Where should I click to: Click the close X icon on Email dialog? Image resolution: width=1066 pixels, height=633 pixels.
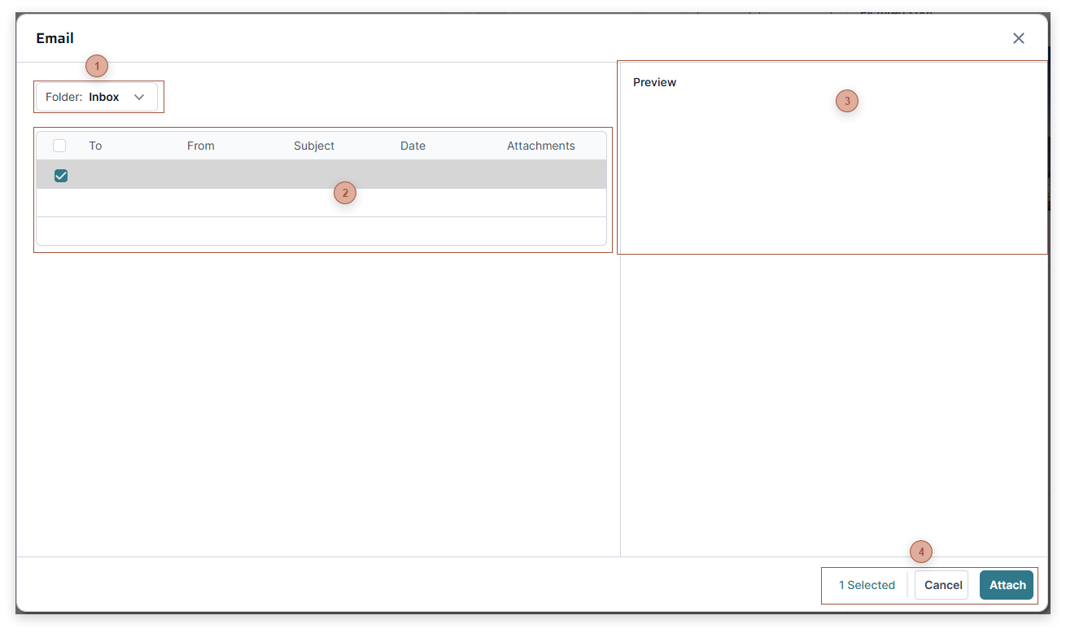[1018, 37]
